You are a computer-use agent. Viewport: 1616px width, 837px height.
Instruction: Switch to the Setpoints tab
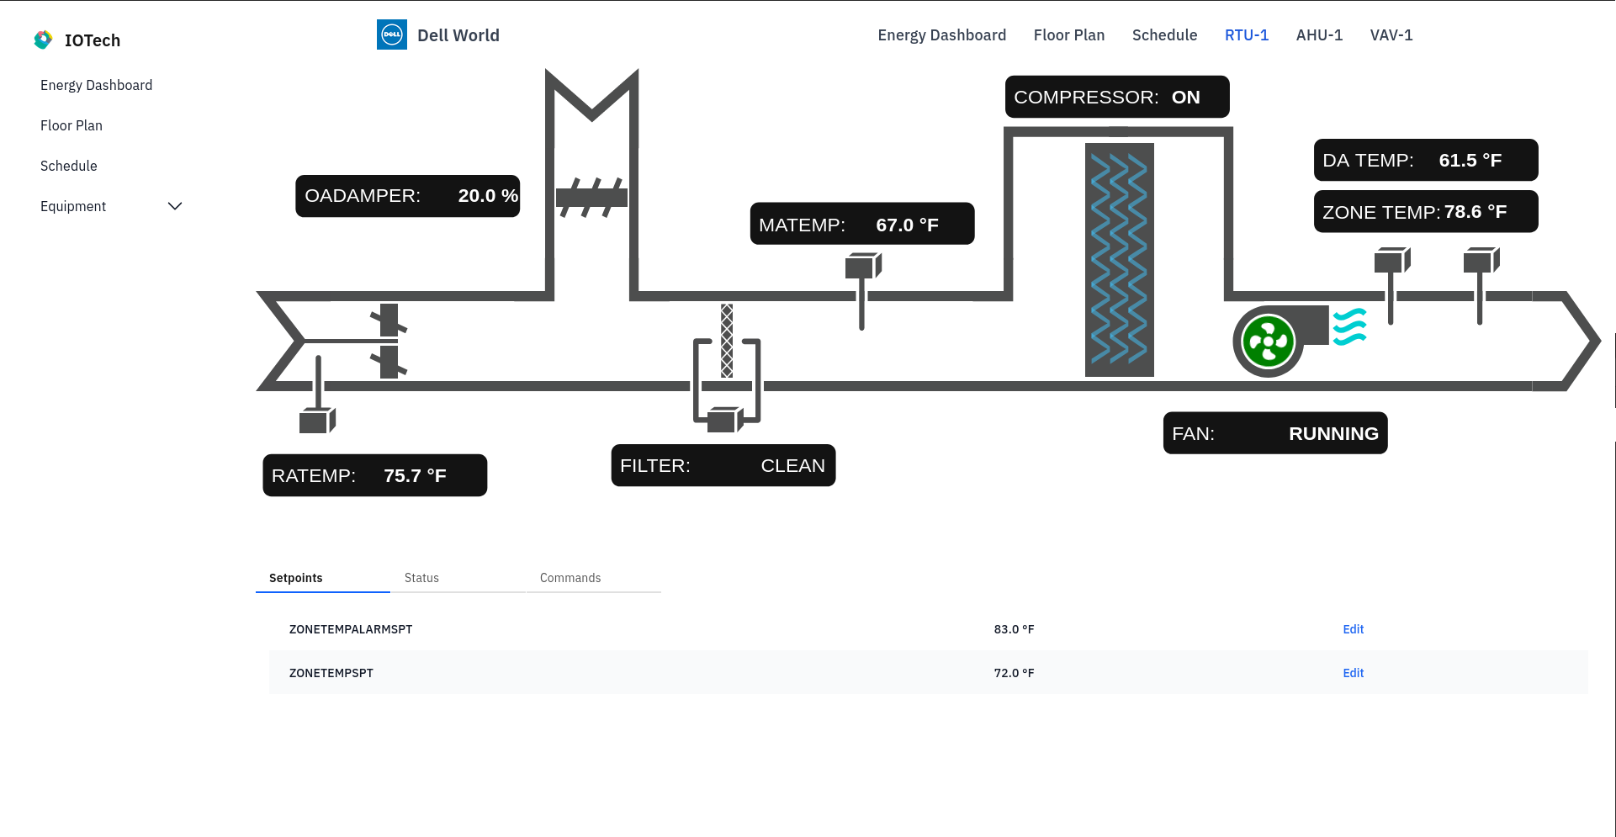click(323, 578)
